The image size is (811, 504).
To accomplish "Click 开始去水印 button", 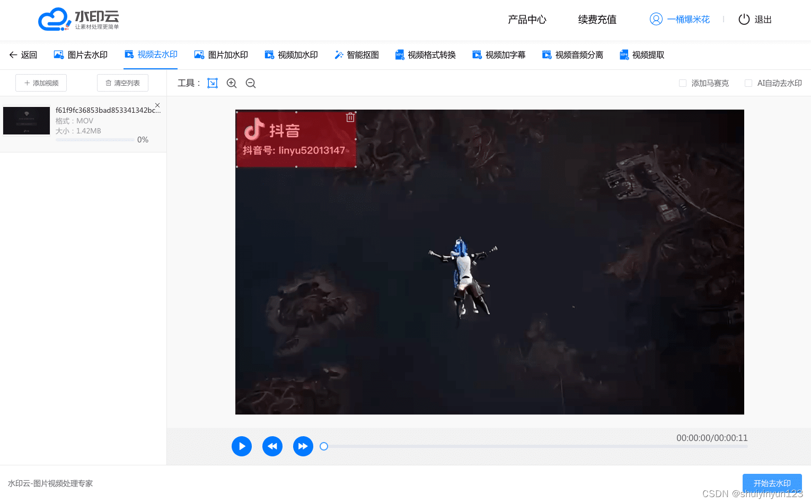I will tap(772, 483).
